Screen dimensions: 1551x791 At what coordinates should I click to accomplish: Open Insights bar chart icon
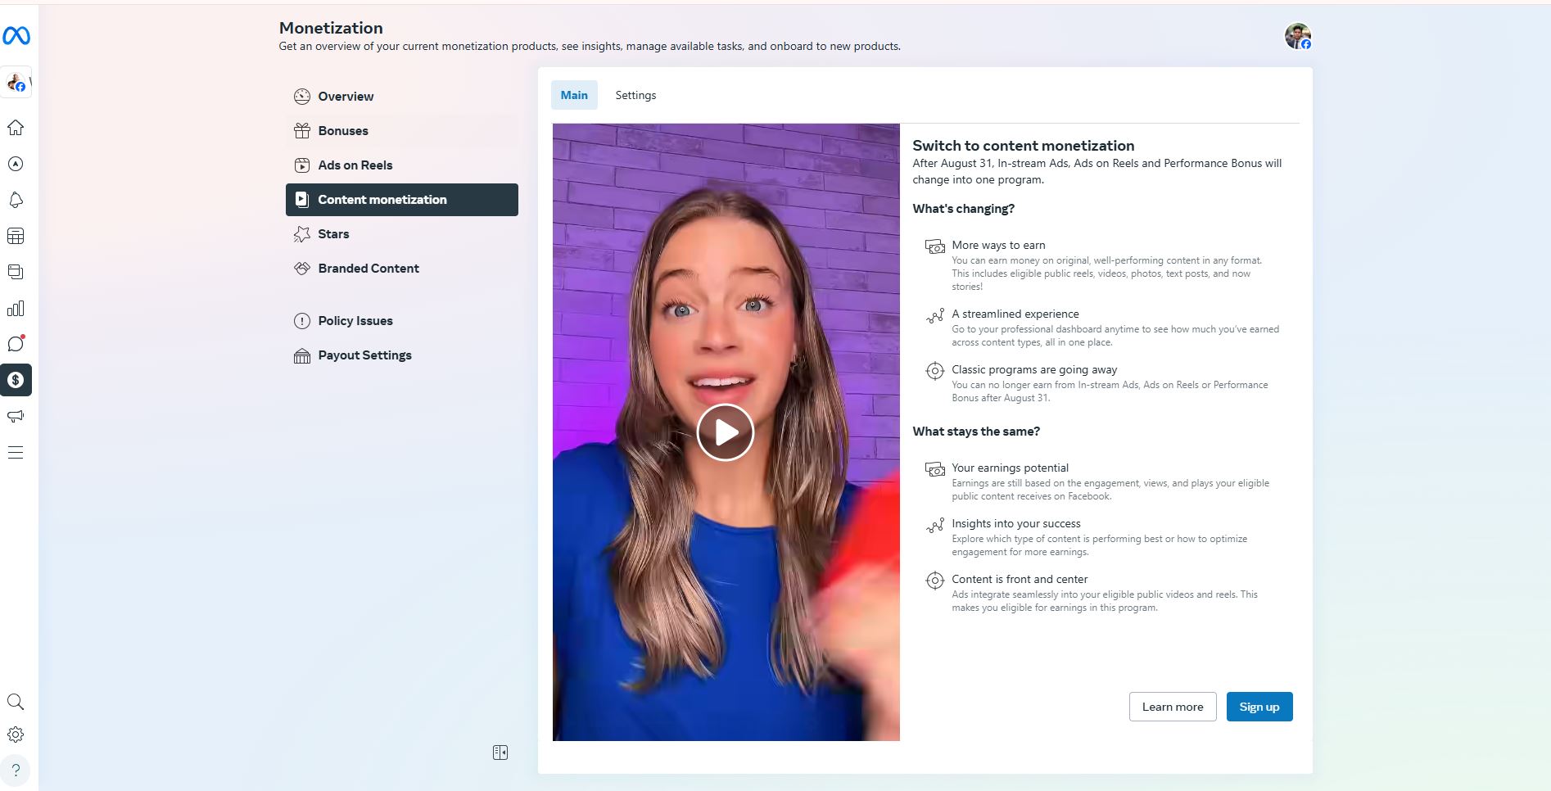tap(16, 308)
